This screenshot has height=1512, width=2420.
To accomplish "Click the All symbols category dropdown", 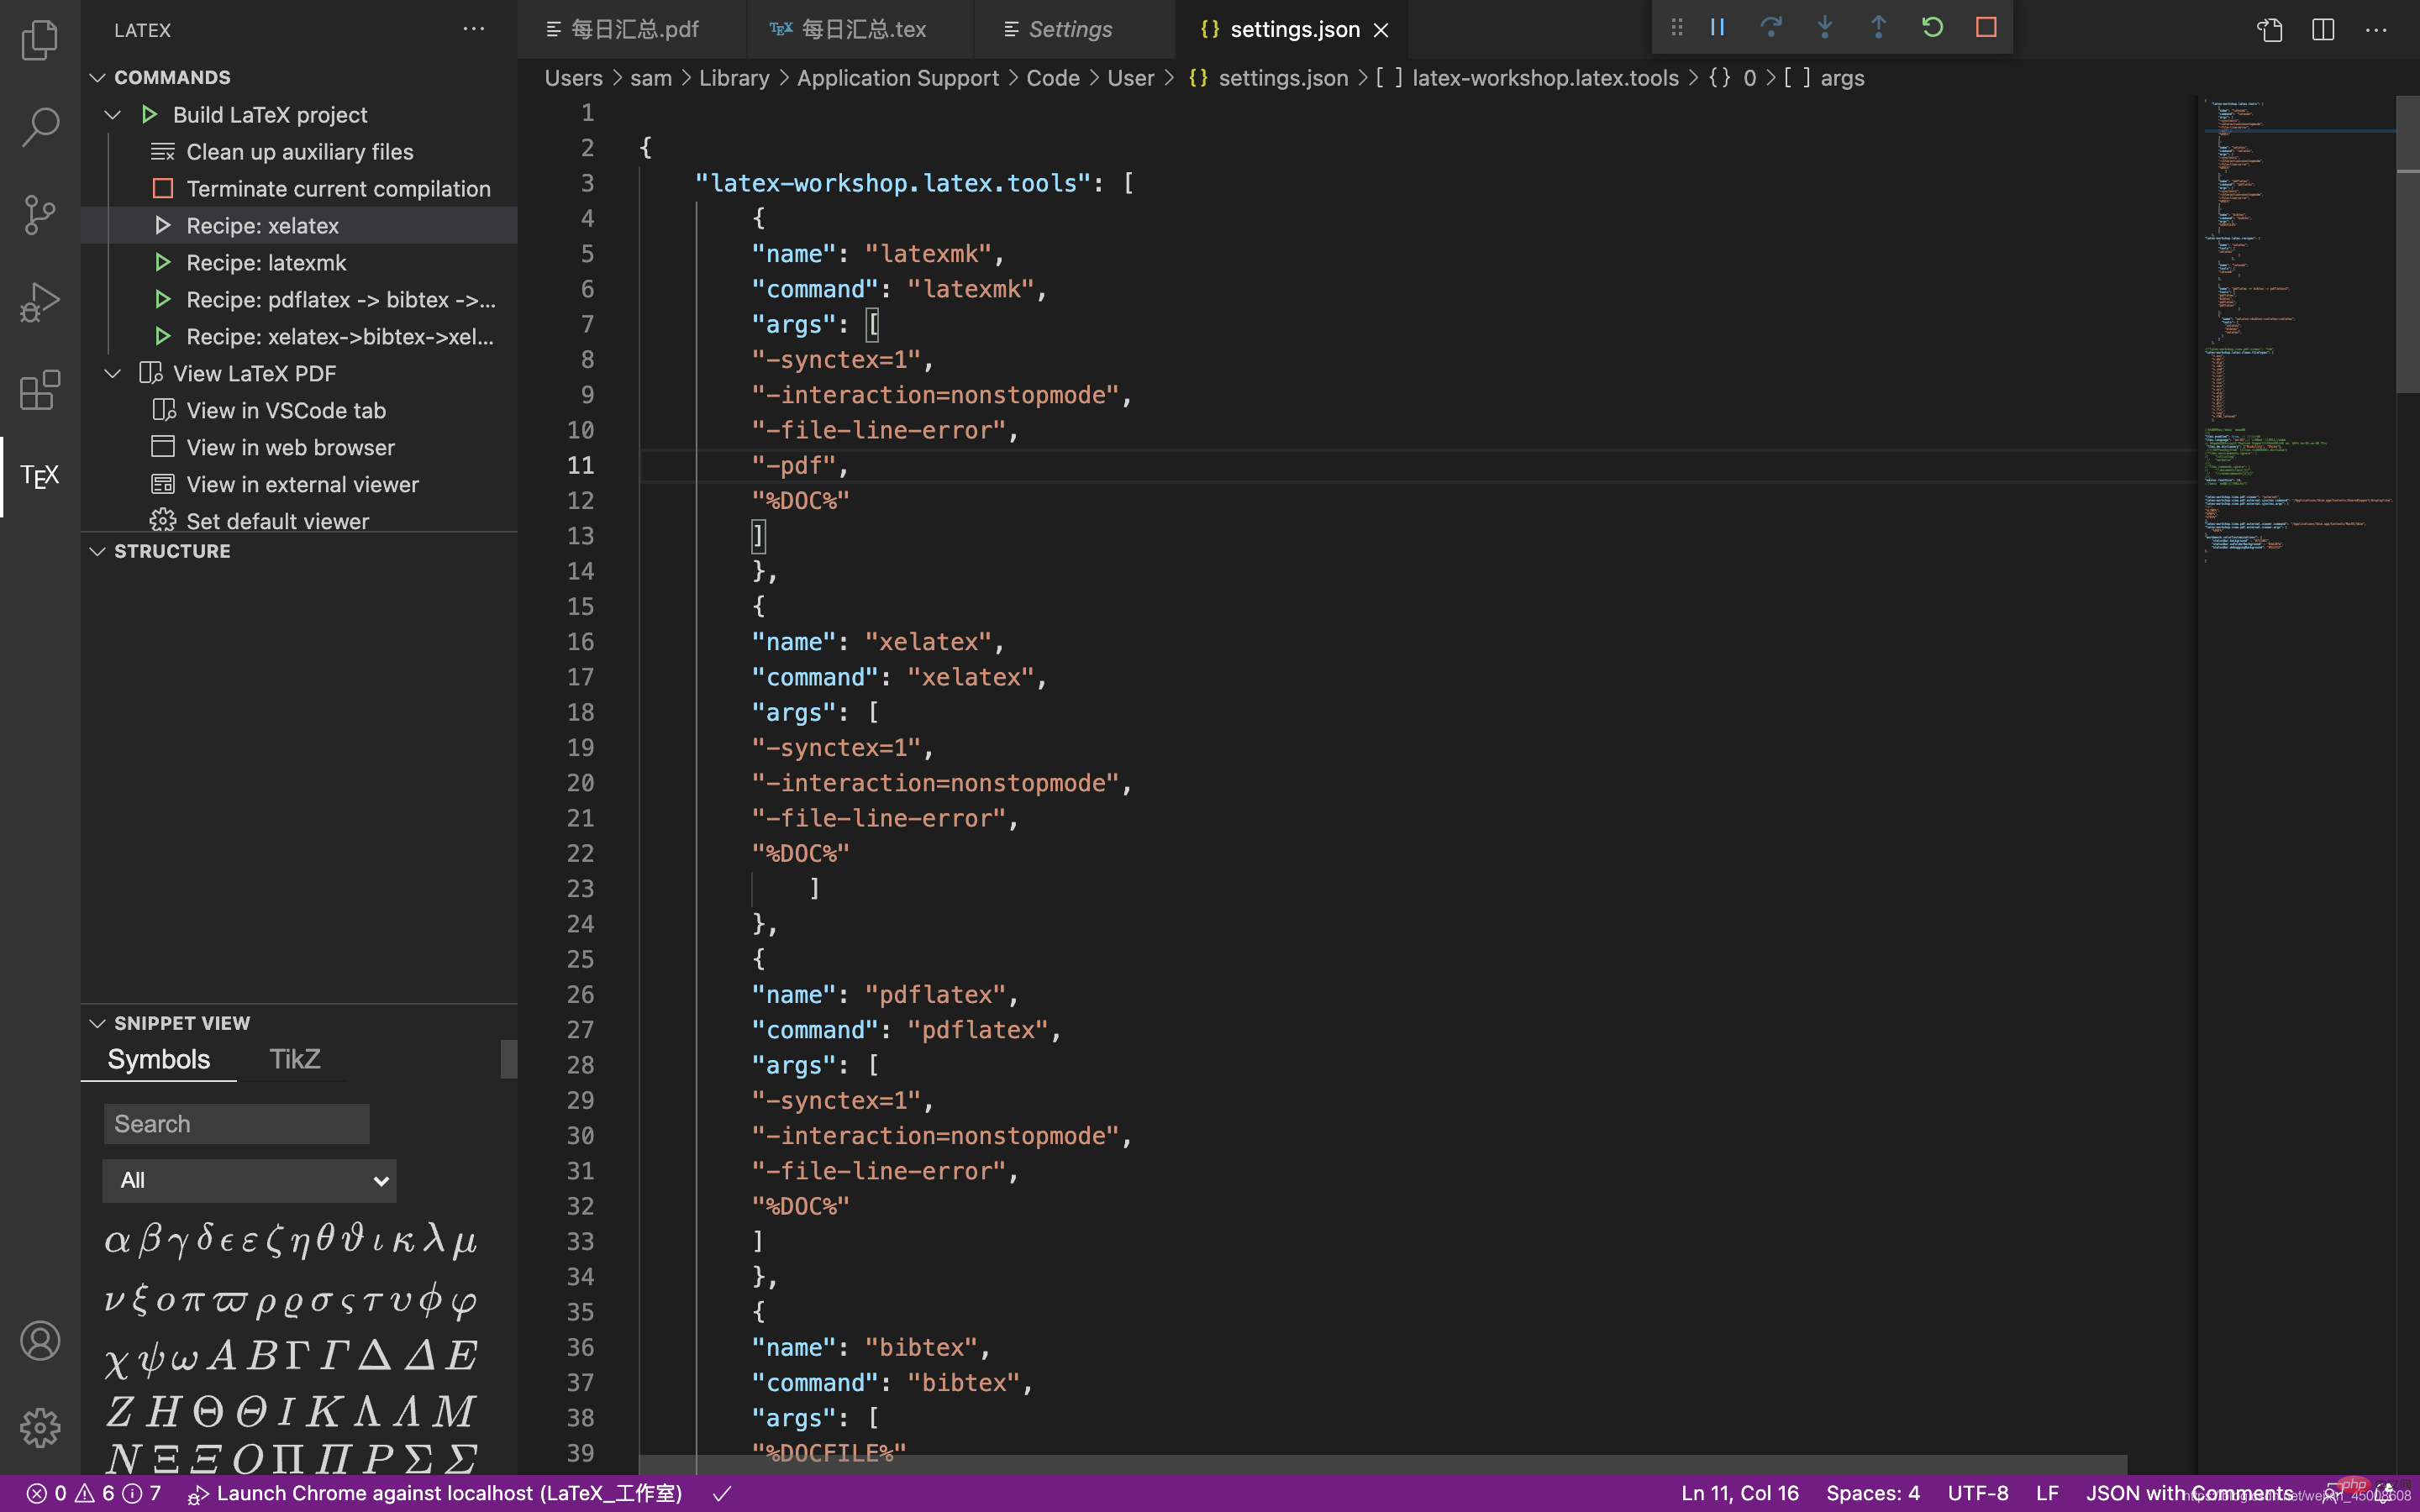I will (250, 1179).
